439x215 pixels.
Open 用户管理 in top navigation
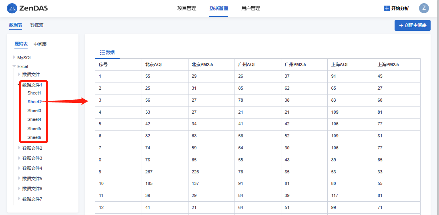[x=251, y=8]
